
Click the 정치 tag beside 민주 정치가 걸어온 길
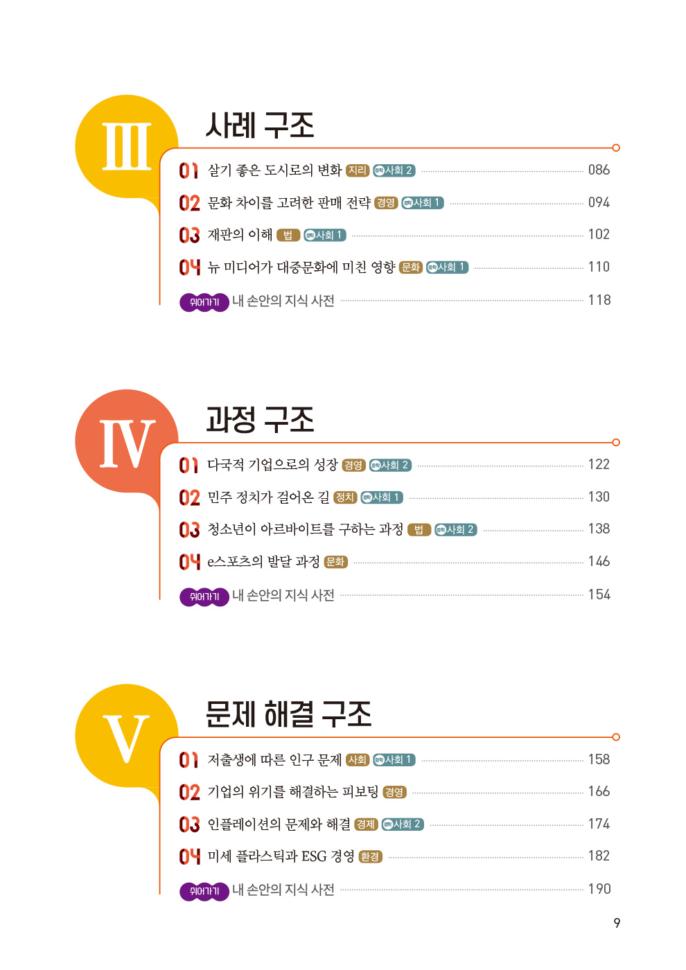coord(345,497)
